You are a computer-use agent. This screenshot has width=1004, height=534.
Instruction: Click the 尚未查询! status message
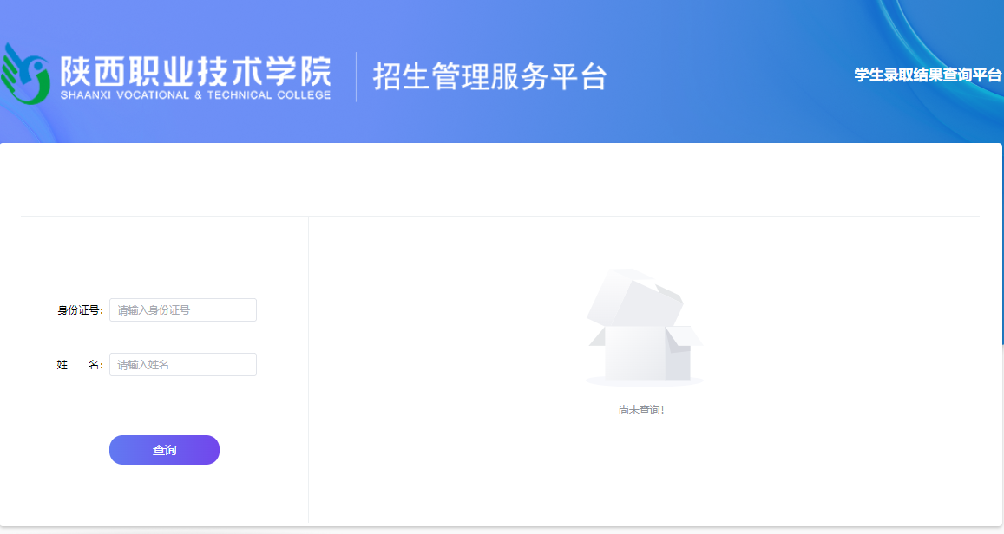point(641,410)
